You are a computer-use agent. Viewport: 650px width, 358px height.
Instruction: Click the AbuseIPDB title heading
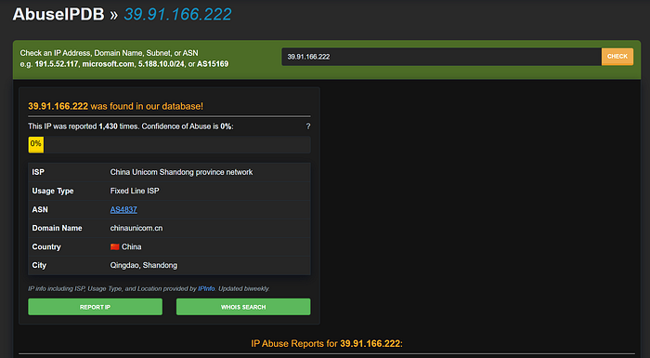click(x=58, y=14)
